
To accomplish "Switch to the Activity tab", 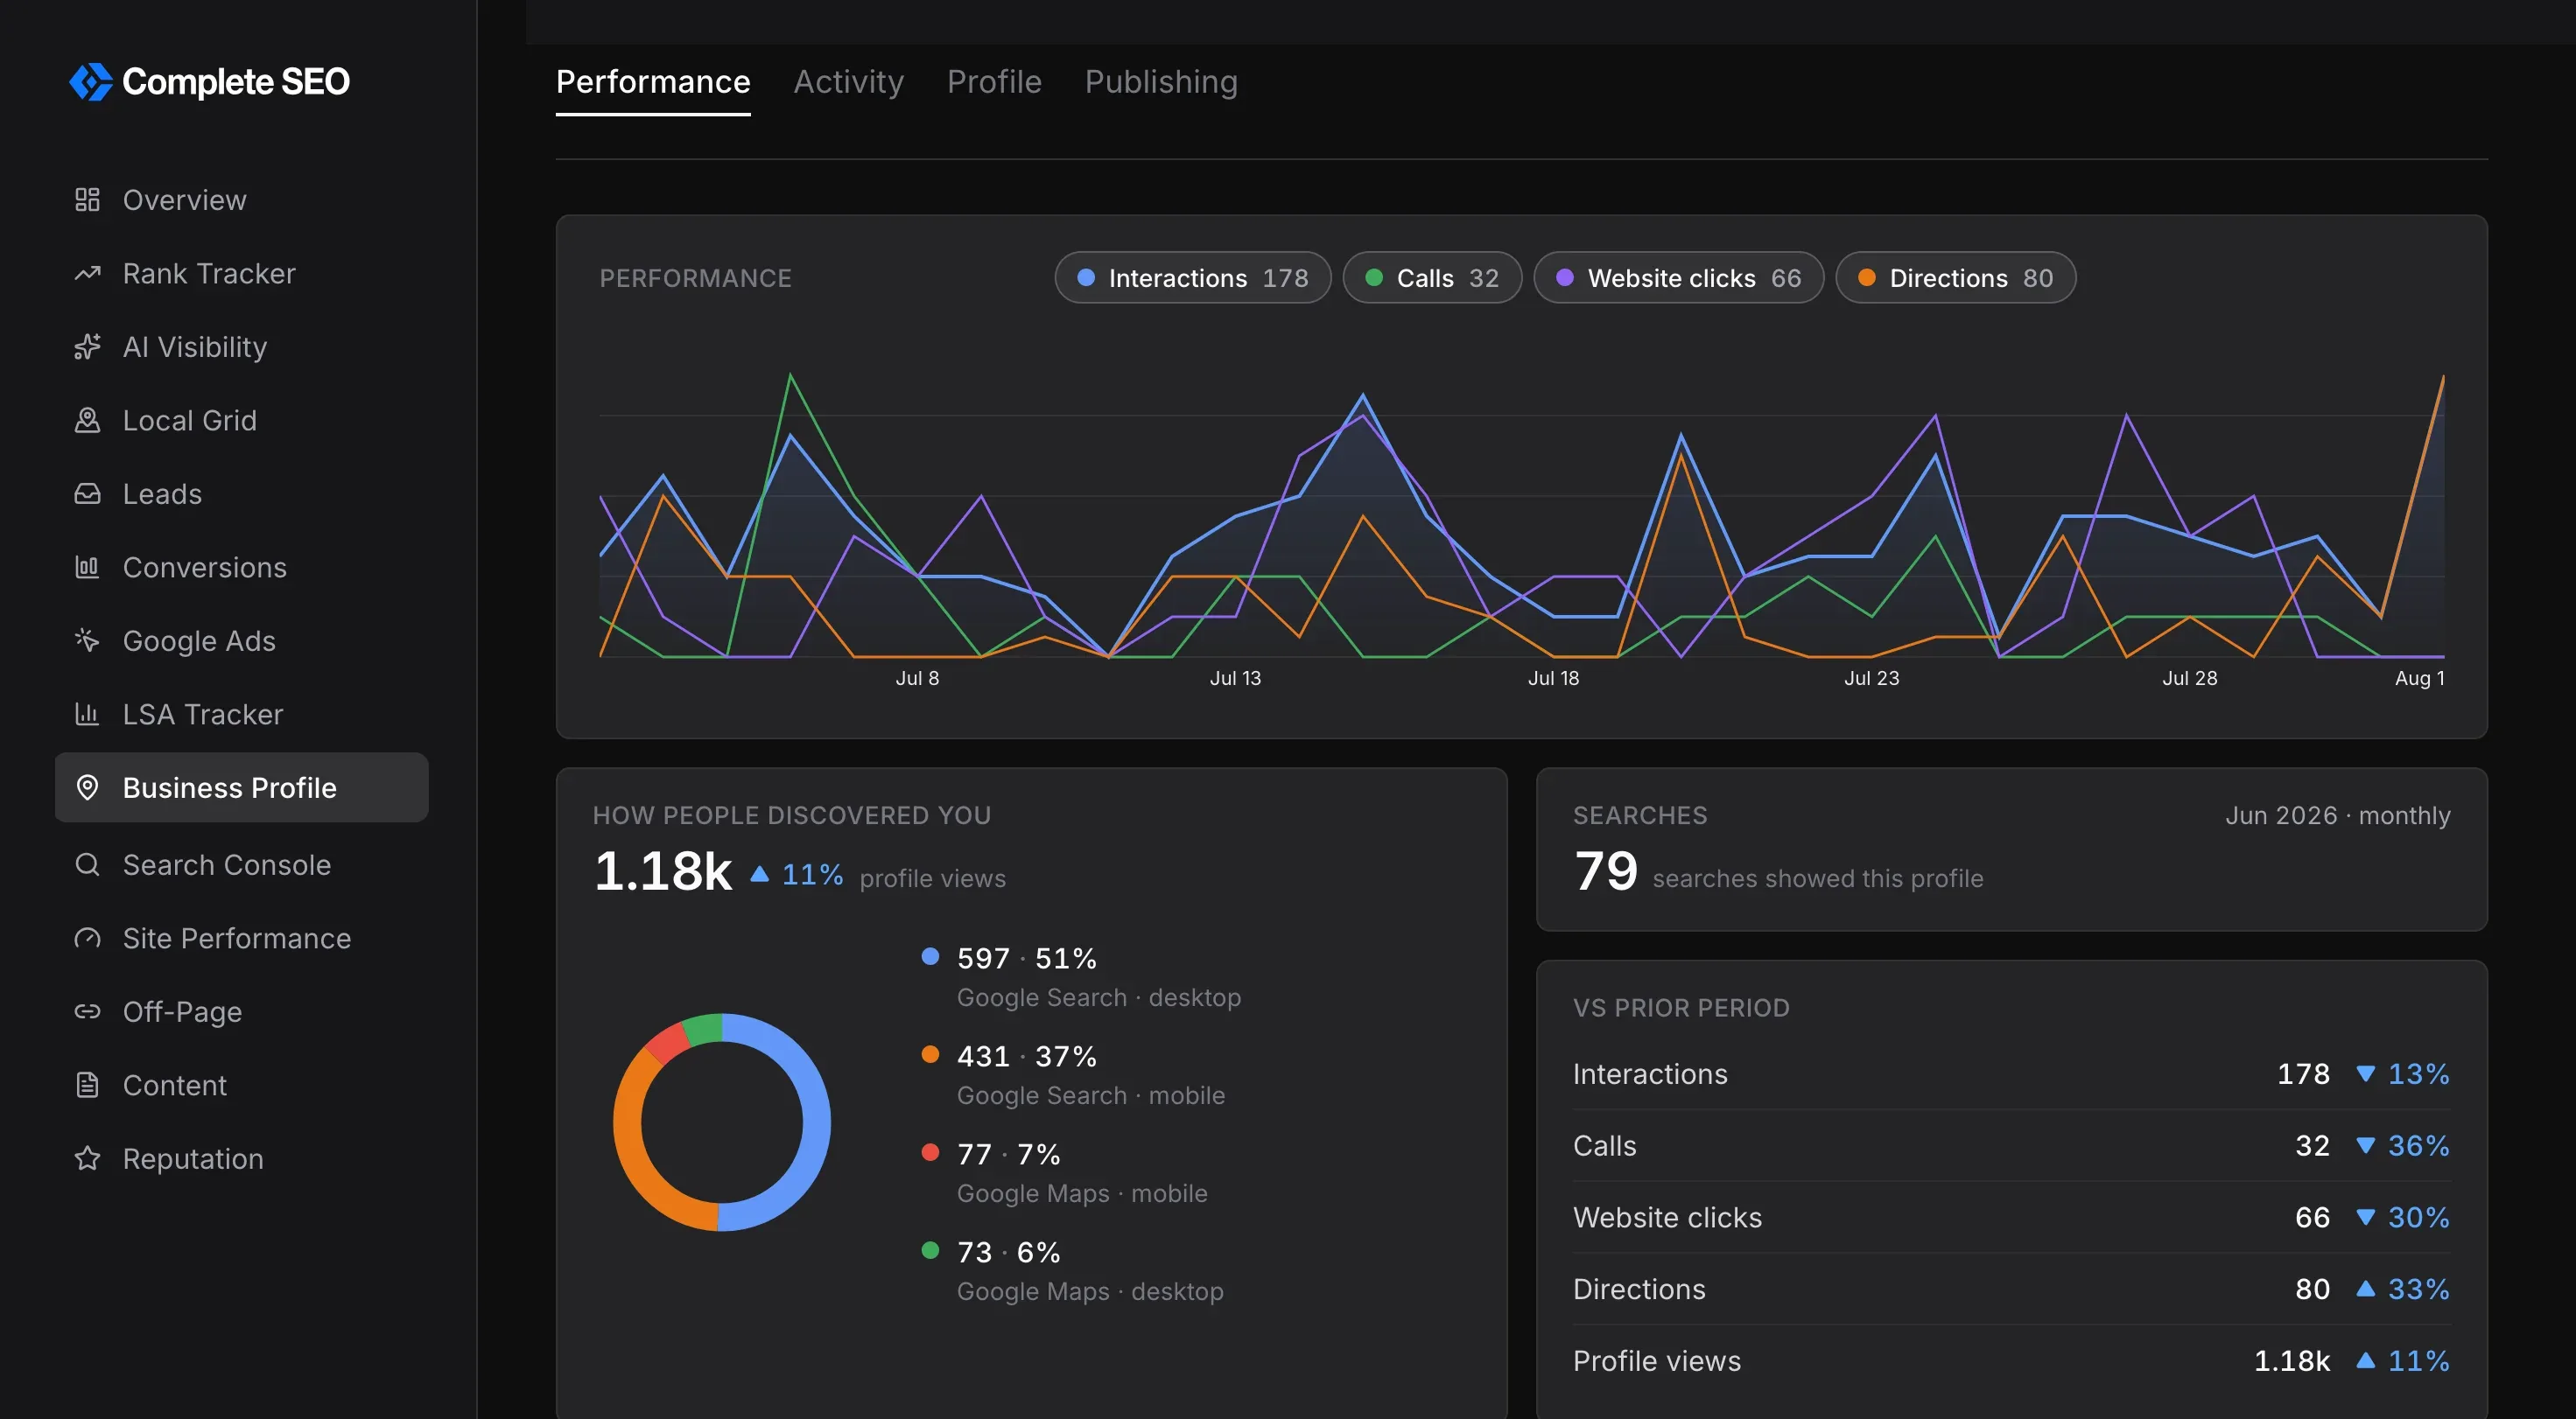I will (x=848, y=82).
